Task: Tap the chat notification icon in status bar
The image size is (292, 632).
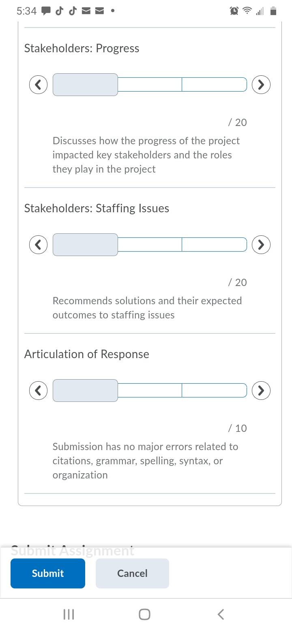Action: click(x=46, y=11)
